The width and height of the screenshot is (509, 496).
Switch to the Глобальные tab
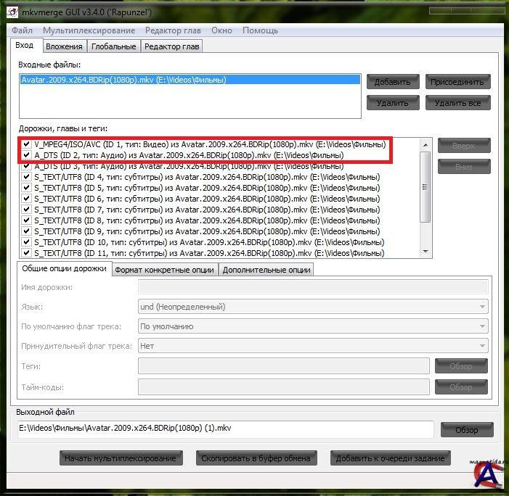coord(113,46)
